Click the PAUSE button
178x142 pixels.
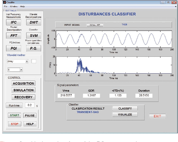(x=30, y=115)
